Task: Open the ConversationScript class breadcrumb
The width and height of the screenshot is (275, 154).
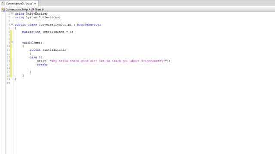Action: coord(17,9)
